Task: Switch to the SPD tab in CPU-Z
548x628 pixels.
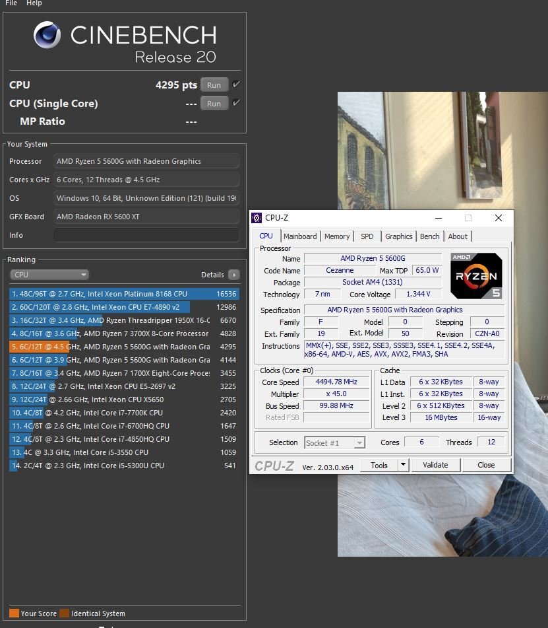Action: 367,236
